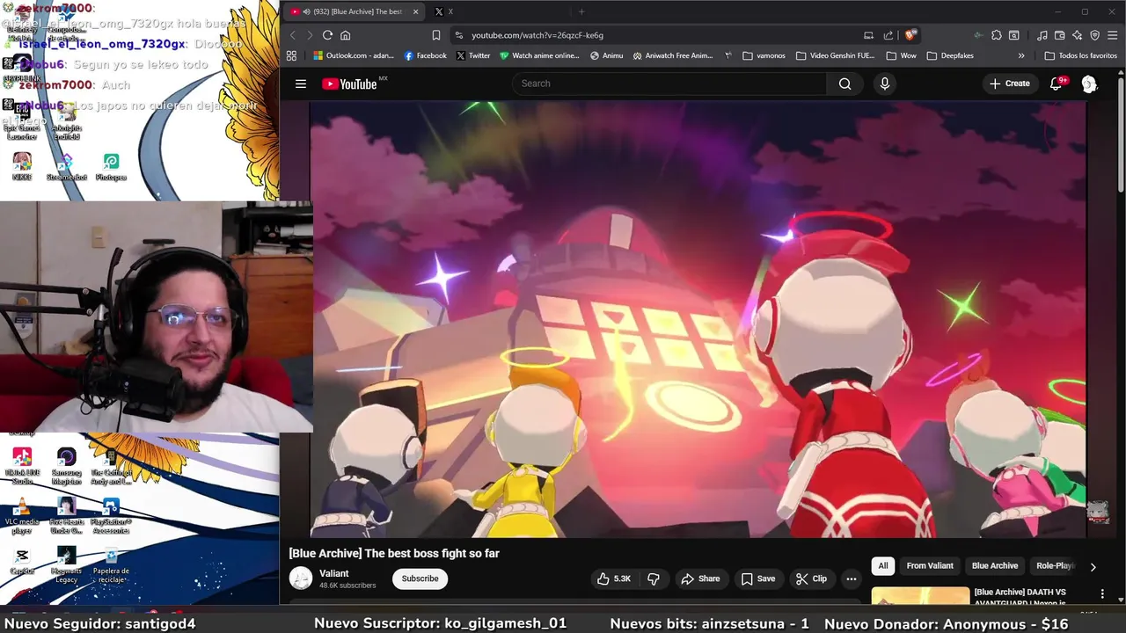The height and width of the screenshot is (633, 1126).
Task: Open a new browser tab with plus
Action: point(581,11)
